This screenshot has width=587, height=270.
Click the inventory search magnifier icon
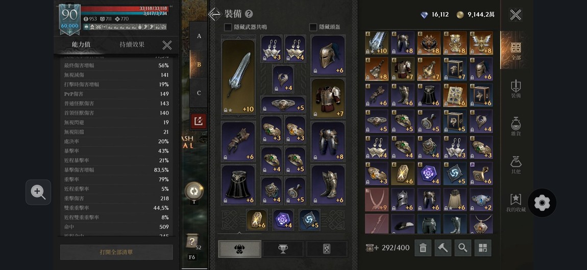[x=463, y=248]
